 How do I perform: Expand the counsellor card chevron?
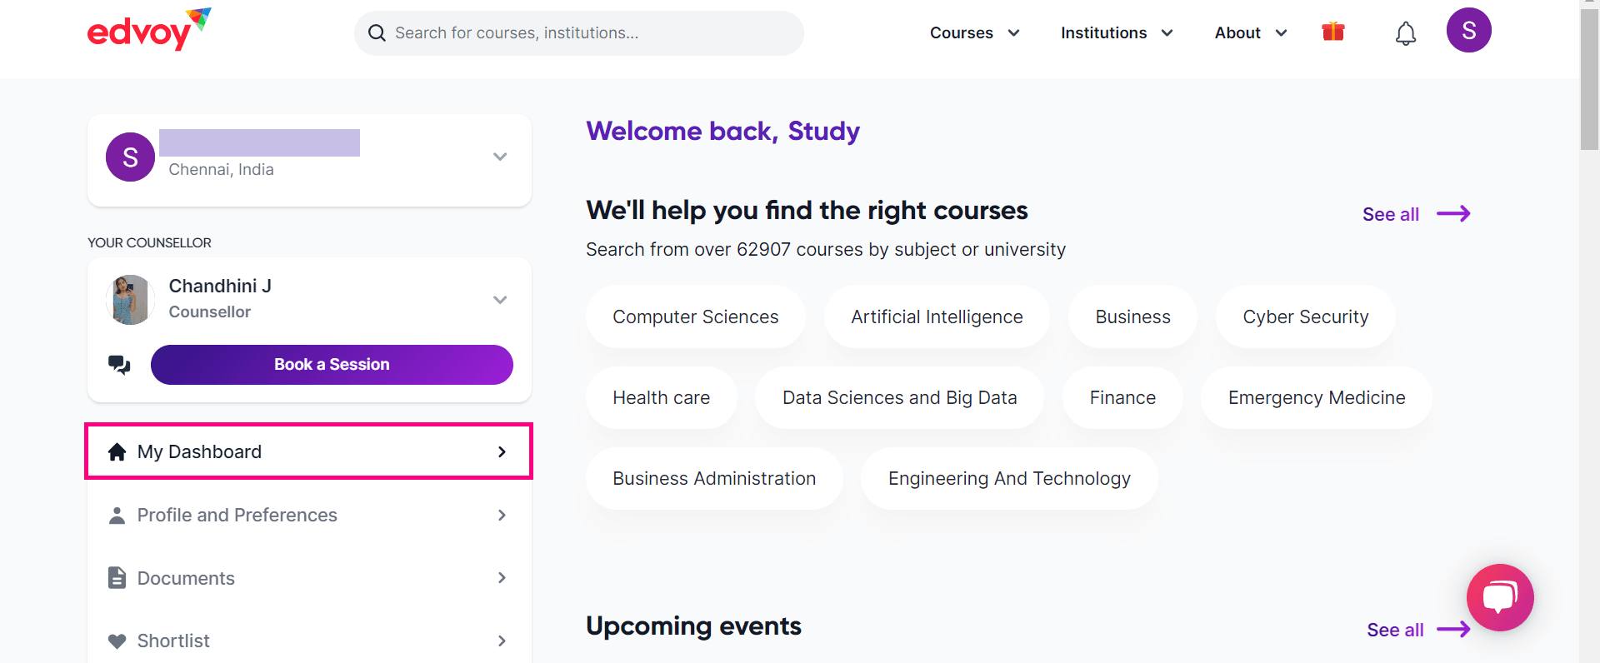click(500, 300)
